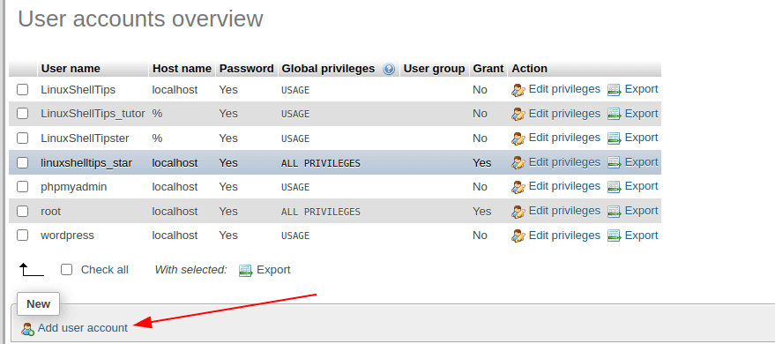Click Add user account link
775x344 pixels.
tap(83, 328)
